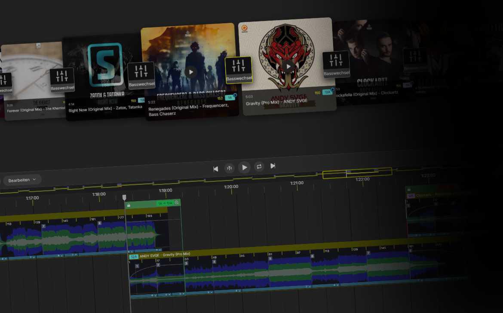
Task: Click the automix tuning icon in the transport bar
Action: (230, 168)
